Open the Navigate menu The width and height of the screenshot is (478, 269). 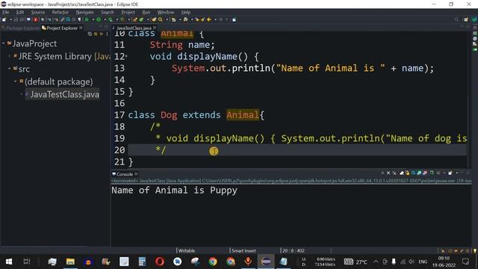(x=84, y=12)
